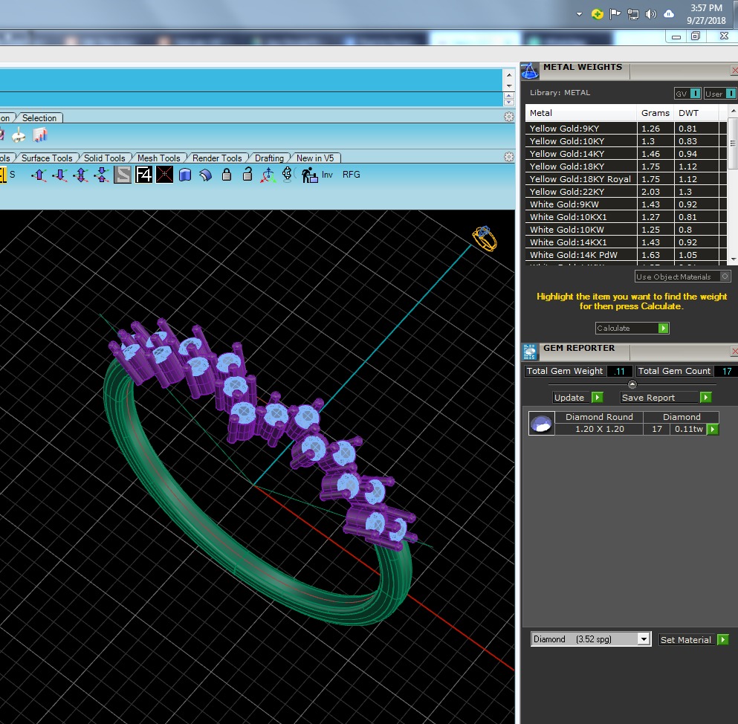The width and height of the screenshot is (738, 724).
Task: Click the Grams column header
Action: coord(656,113)
